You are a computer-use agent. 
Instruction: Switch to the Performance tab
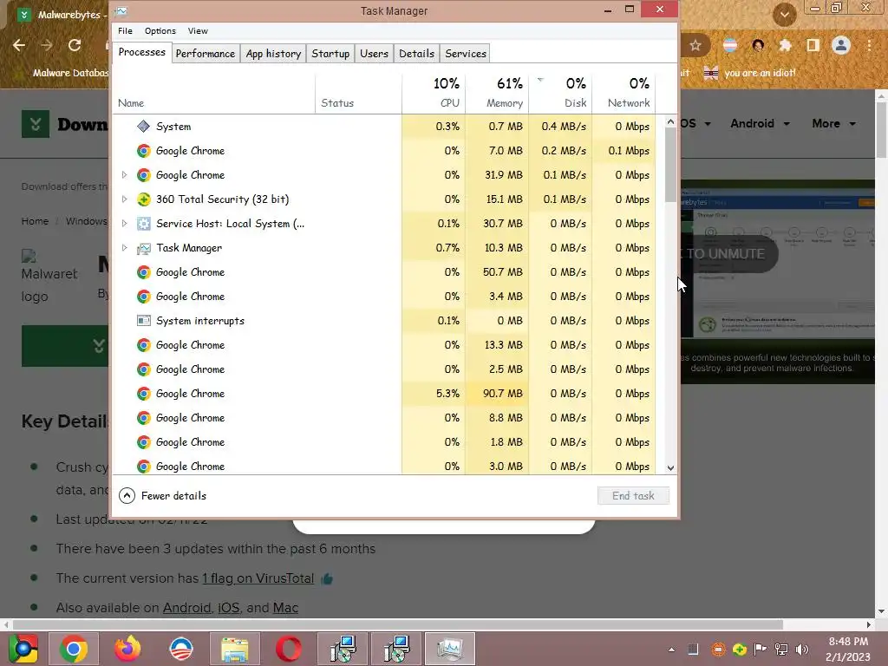(x=205, y=53)
